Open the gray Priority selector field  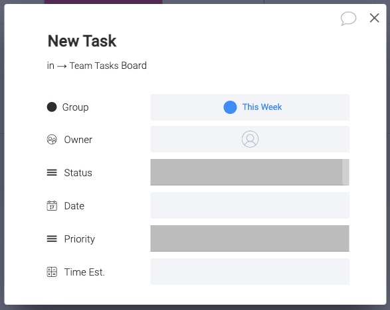pyautogui.click(x=250, y=238)
